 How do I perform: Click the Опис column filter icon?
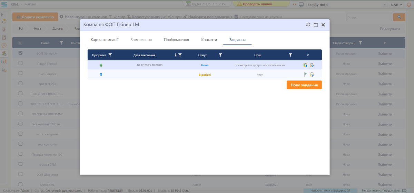pyautogui.click(x=290, y=55)
